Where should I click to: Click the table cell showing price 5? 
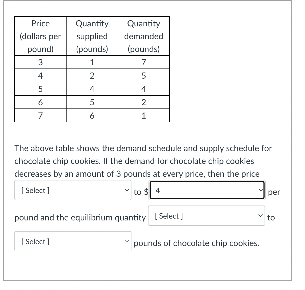[x=40, y=89]
